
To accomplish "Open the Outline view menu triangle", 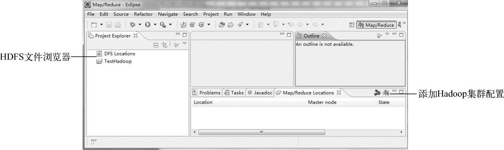I will 387,34.
